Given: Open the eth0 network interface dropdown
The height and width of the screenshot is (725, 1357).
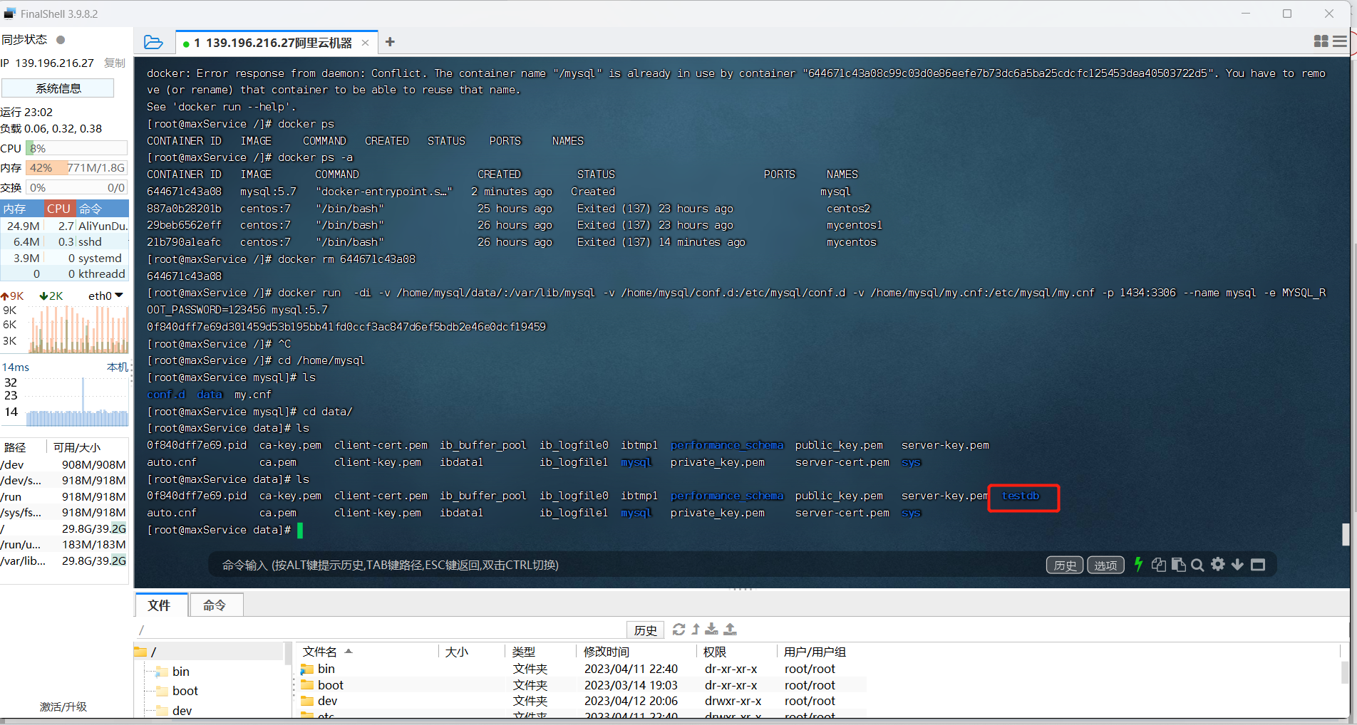Looking at the screenshot, I should click(105, 296).
